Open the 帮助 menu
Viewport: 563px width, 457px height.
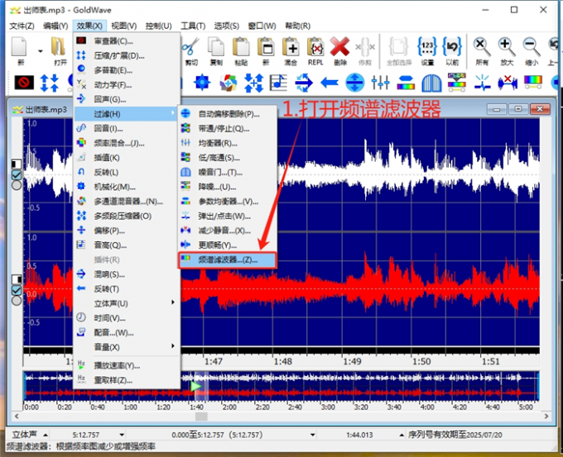tap(297, 26)
